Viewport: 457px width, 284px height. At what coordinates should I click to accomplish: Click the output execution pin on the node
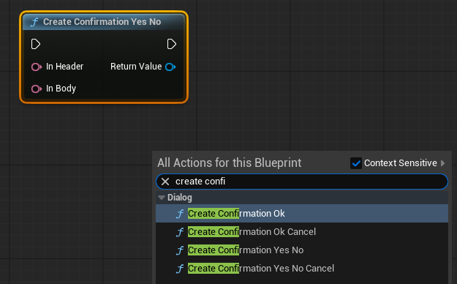[x=172, y=44]
